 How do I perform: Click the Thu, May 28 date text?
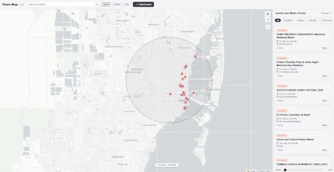click(x=288, y=143)
